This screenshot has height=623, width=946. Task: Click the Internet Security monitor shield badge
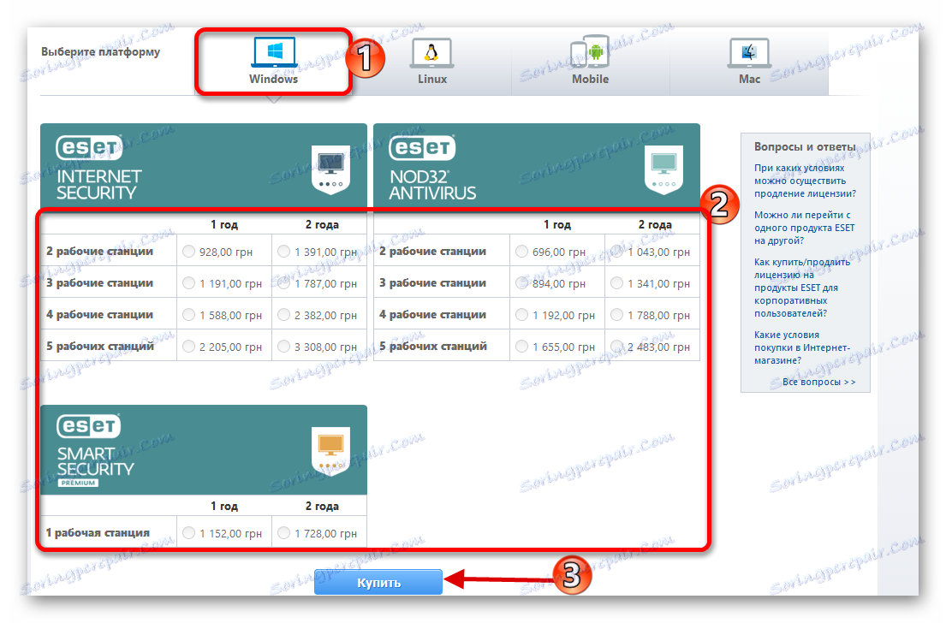330,169
